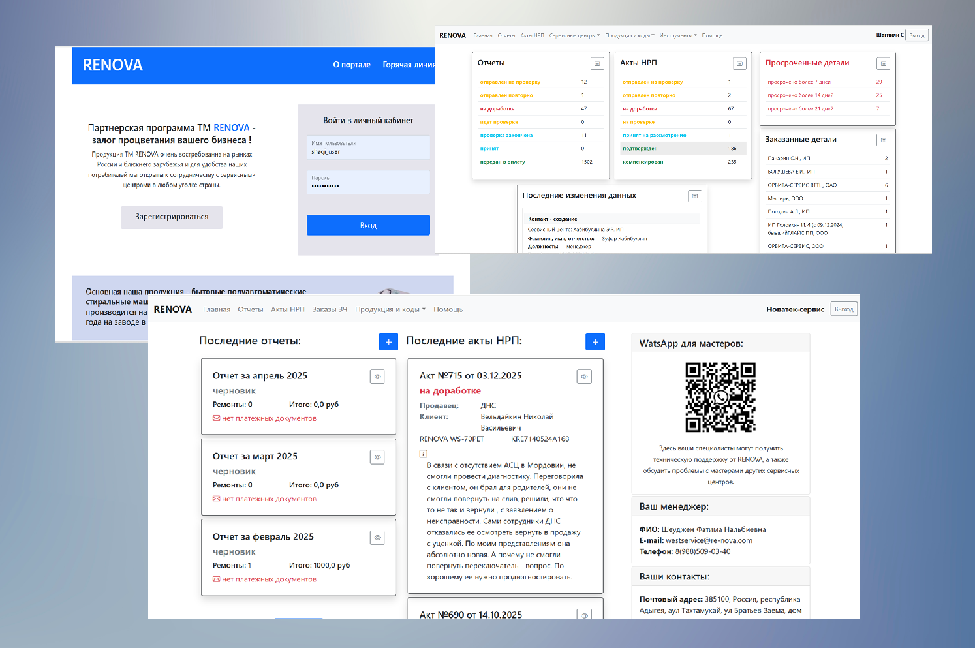Open Акты НРП in the Шагинян С dashboard navbar

click(533, 35)
